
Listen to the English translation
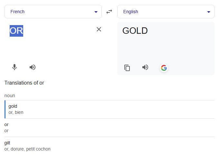(x=145, y=67)
